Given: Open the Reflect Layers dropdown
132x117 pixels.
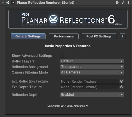Looking at the screenshot, I should tap(92, 61).
